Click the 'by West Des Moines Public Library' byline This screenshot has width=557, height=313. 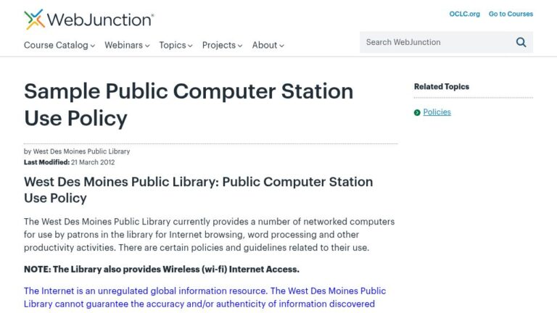click(77, 151)
